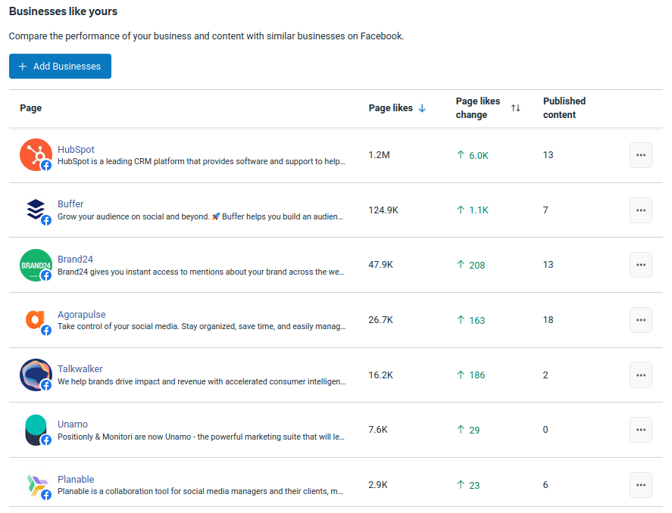Click the Add Businesses button
This screenshot has height=513, width=672.
pyautogui.click(x=60, y=67)
